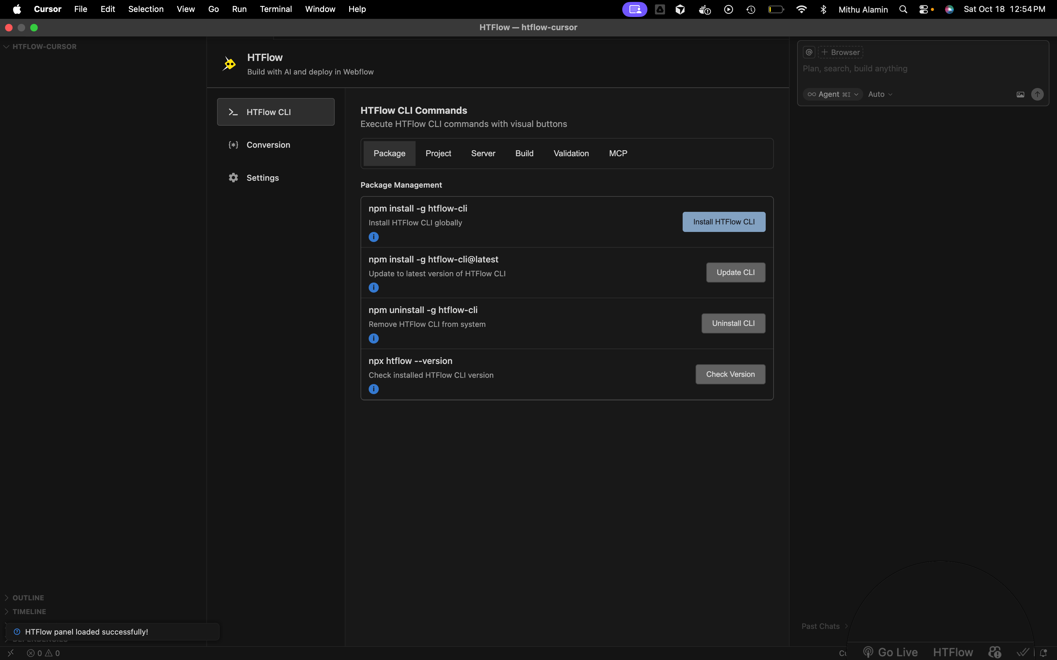The height and width of the screenshot is (660, 1057).
Task: Collapse the HTFLOW-CURSOR explorer section
Action: (6, 46)
